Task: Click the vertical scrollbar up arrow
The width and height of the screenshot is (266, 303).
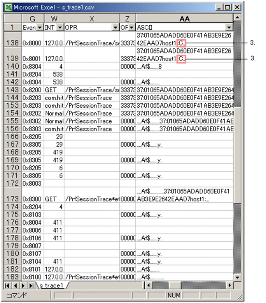Action: coord(237,18)
